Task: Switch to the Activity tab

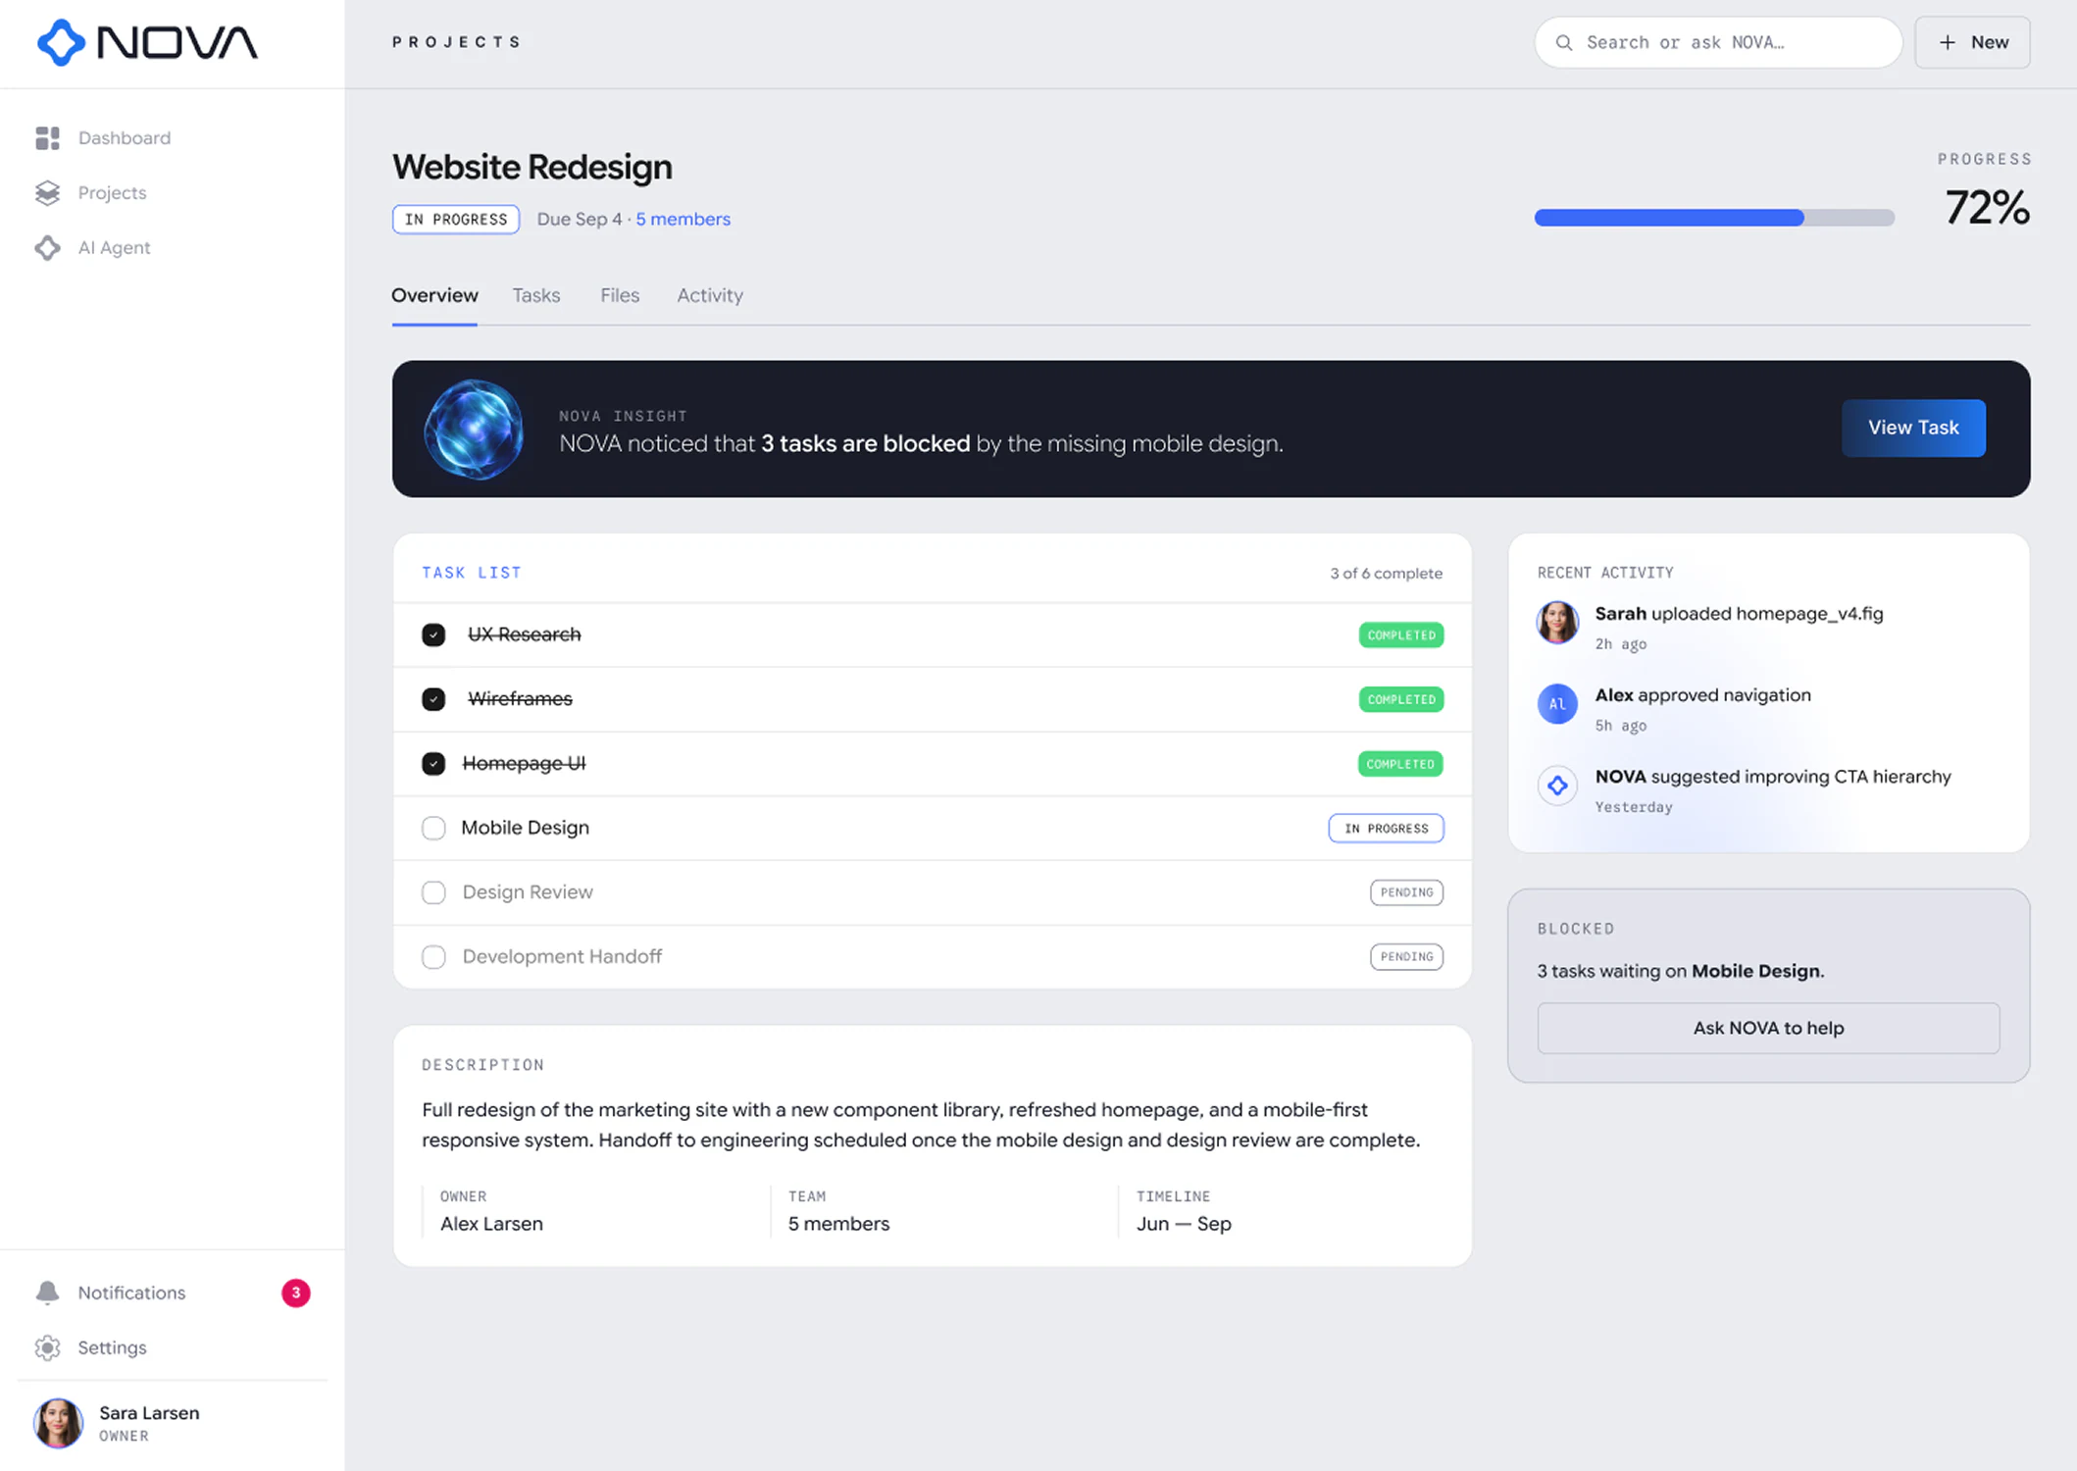Action: 710,295
